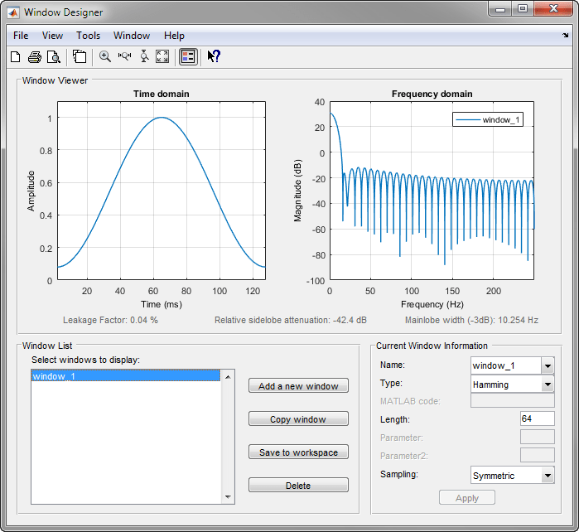Image resolution: width=579 pixels, height=532 pixels.
Task: Select the Zoom X-axis tool
Action: pyautogui.click(x=124, y=56)
